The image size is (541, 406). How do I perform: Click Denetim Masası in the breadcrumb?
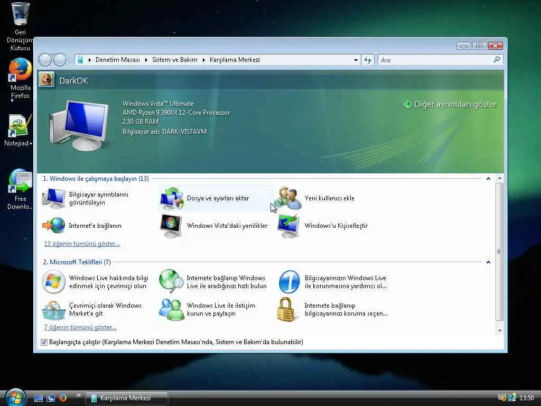(x=118, y=60)
